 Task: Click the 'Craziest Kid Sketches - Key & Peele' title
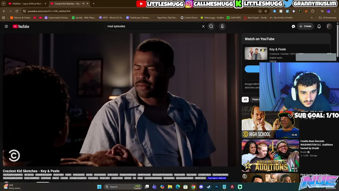pos(31,171)
